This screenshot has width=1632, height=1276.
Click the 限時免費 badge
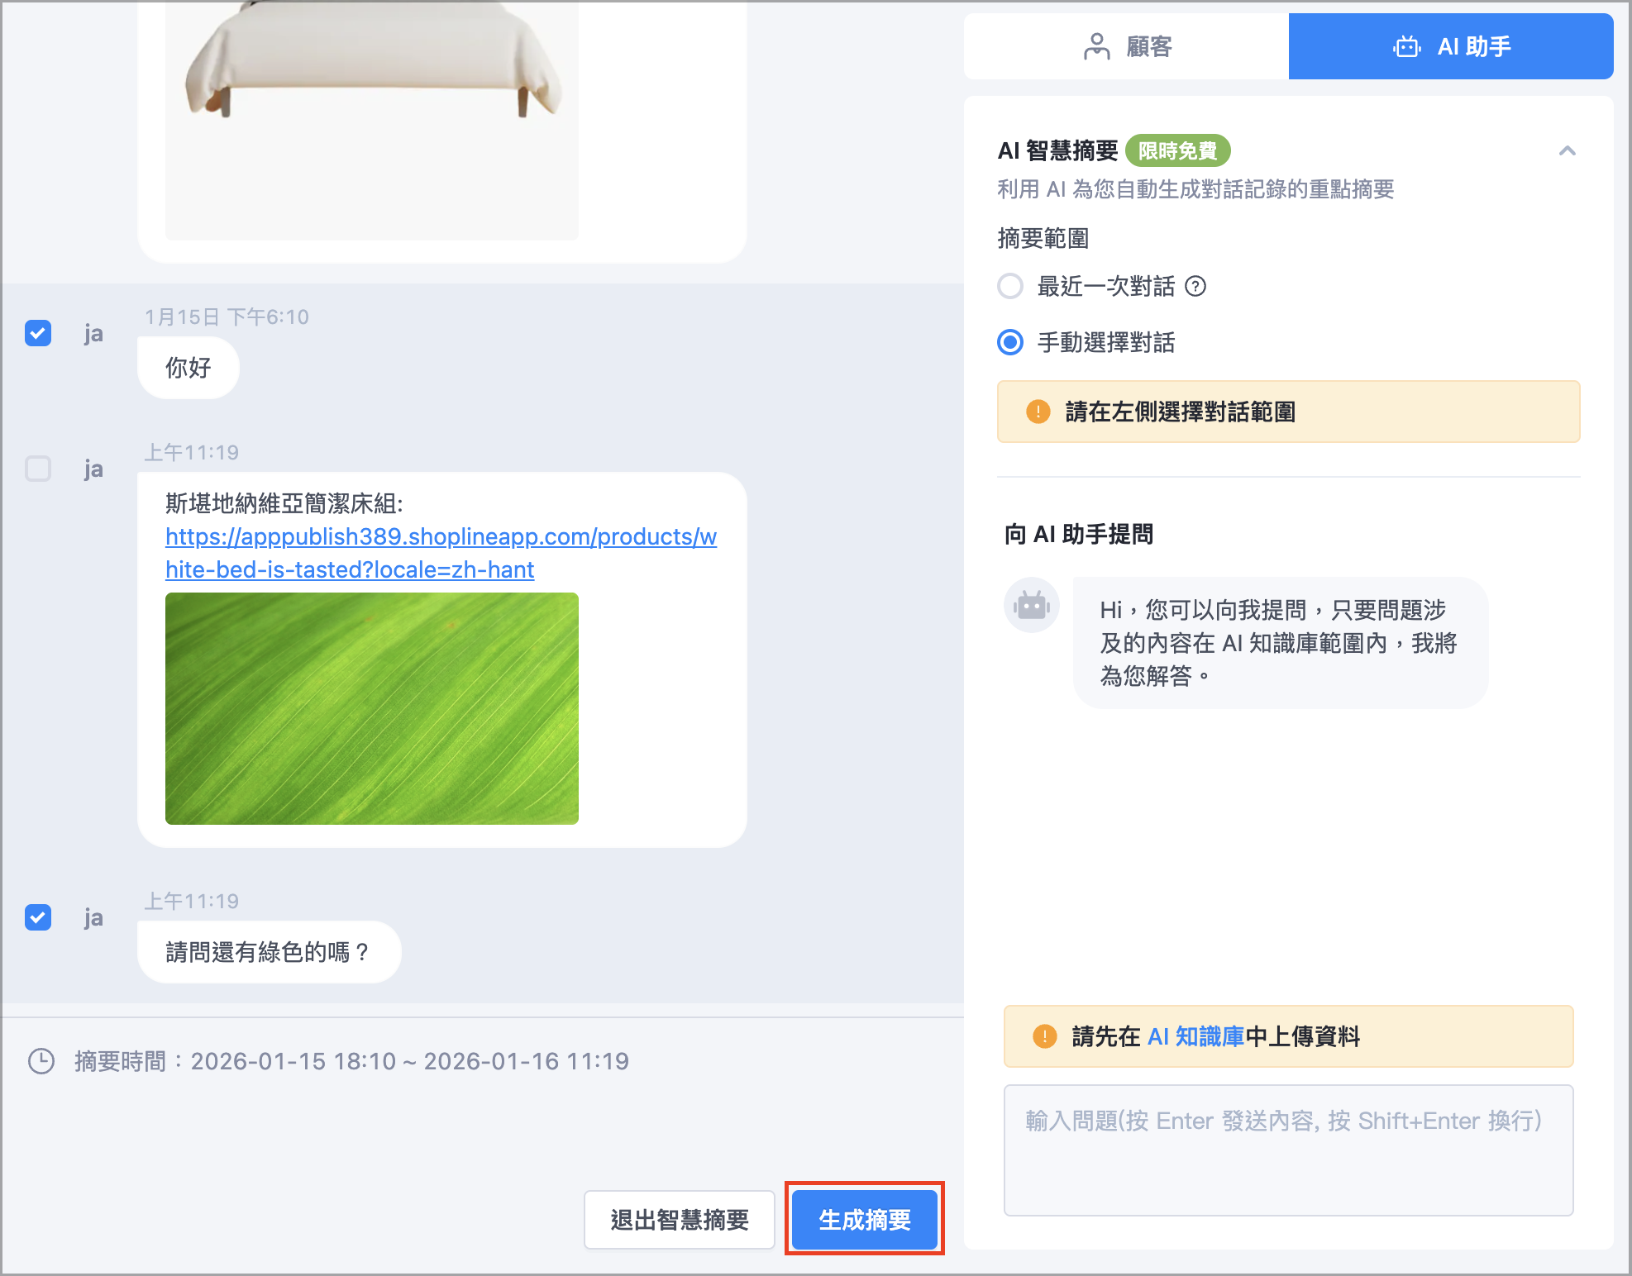1178,150
